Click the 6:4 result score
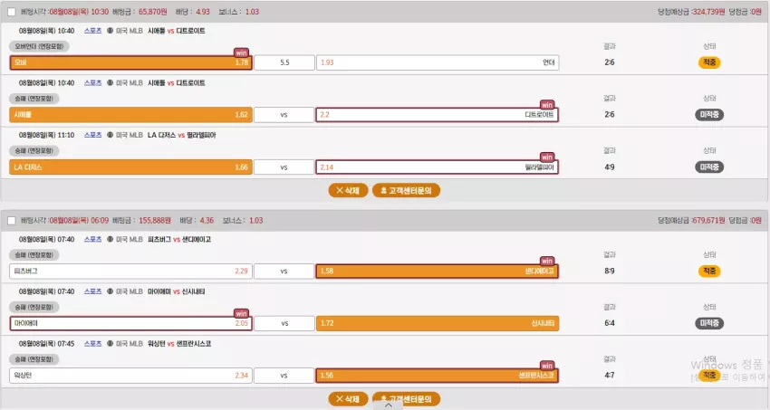Viewport: 770px width, 410px height. [610, 323]
